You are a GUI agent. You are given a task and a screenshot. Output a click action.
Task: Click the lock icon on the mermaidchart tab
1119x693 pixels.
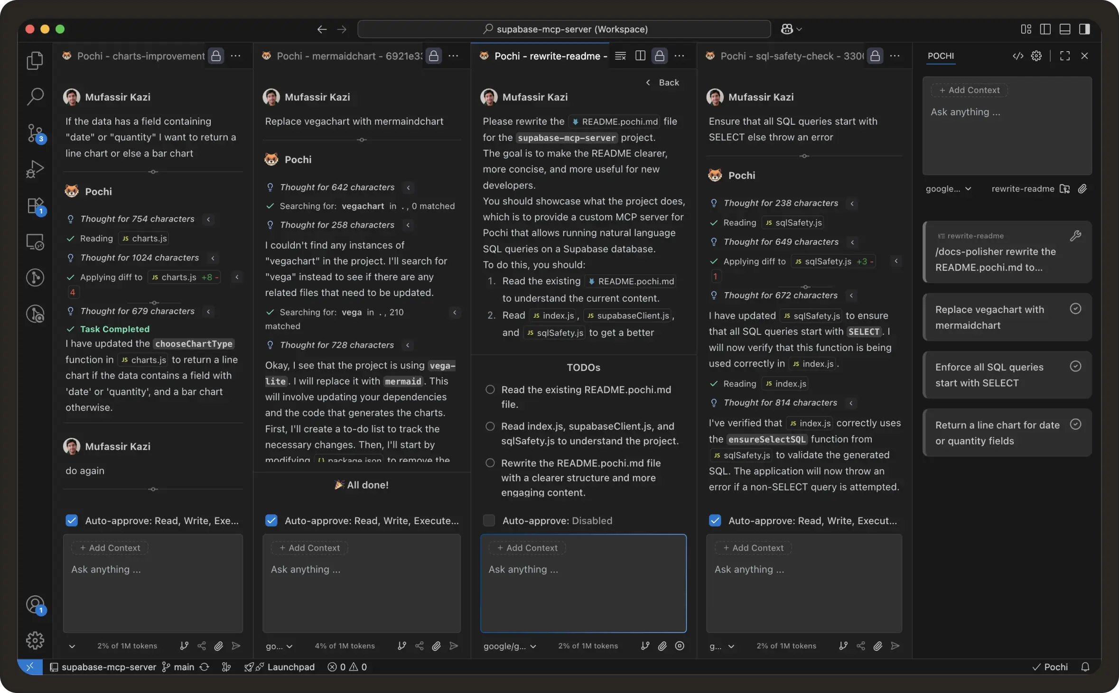[x=433, y=55]
